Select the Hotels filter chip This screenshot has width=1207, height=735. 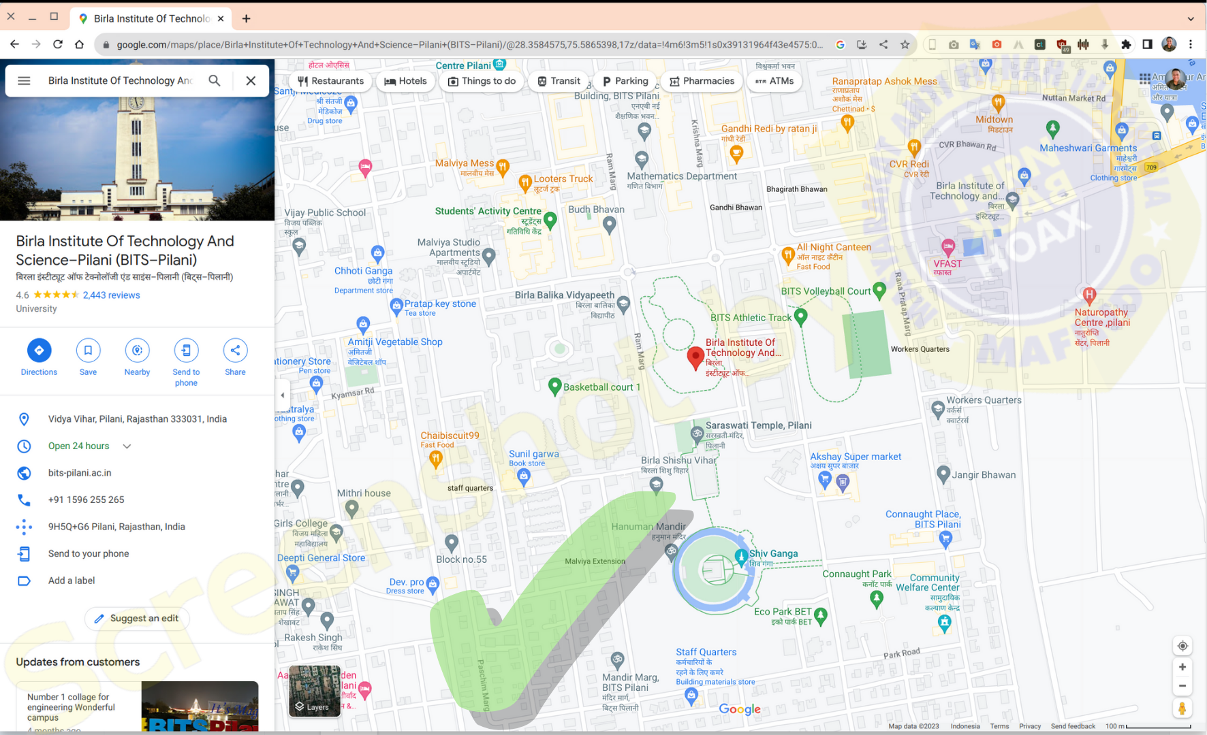pos(405,81)
